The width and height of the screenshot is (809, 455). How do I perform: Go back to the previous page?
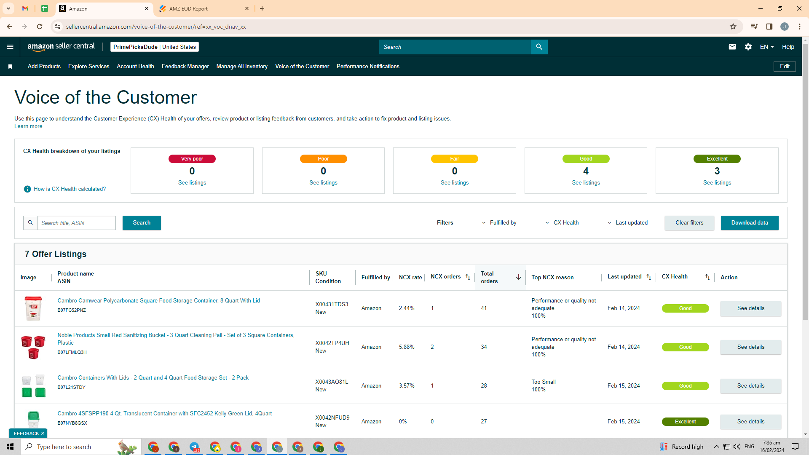pyautogui.click(x=9, y=27)
